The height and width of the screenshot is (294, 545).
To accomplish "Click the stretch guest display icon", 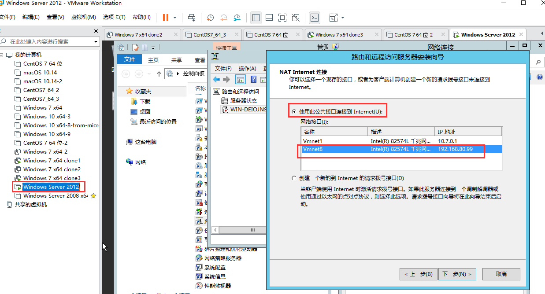I will (x=334, y=18).
